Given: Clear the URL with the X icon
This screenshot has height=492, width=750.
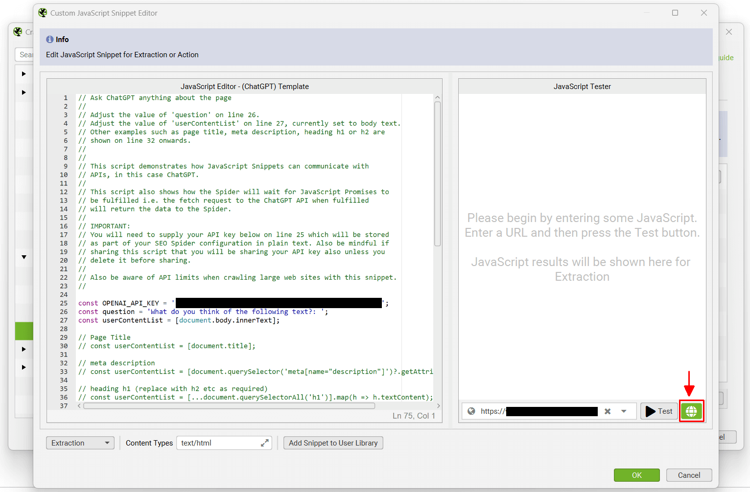Looking at the screenshot, I should [x=608, y=411].
